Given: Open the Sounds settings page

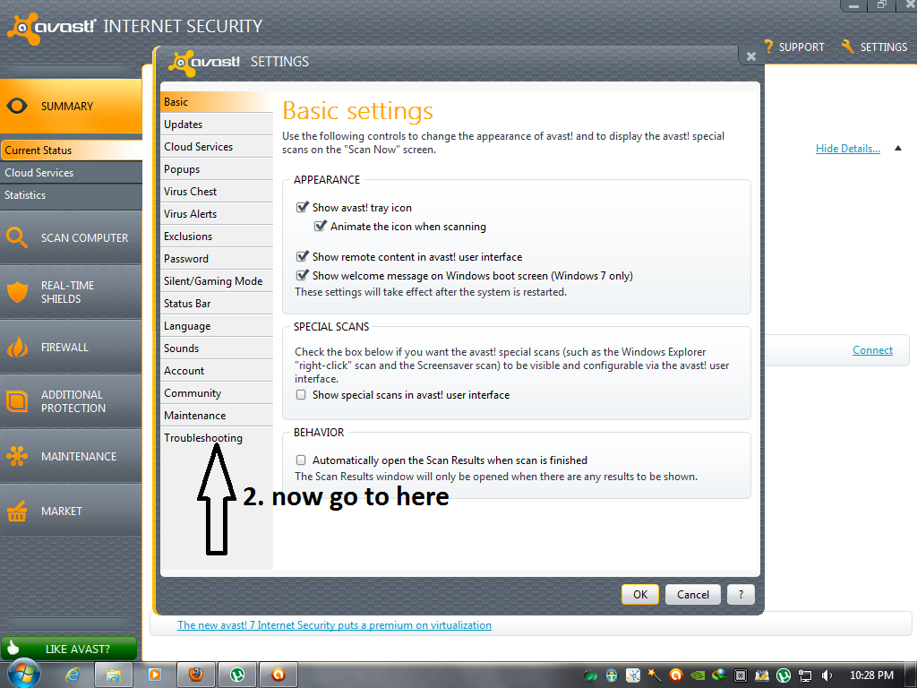Looking at the screenshot, I should pos(217,348).
